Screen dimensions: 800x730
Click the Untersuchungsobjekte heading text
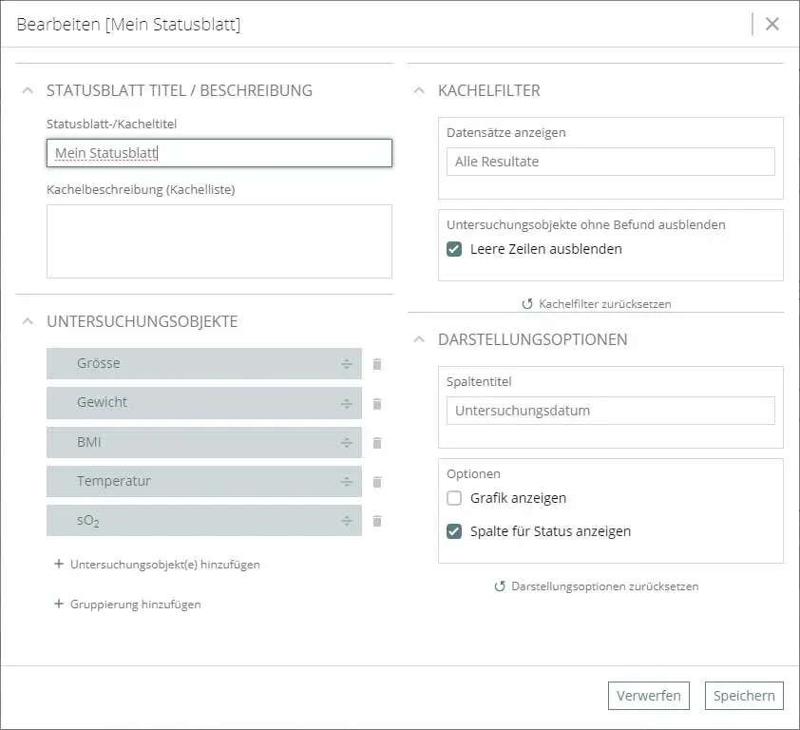(x=142, y=321)
